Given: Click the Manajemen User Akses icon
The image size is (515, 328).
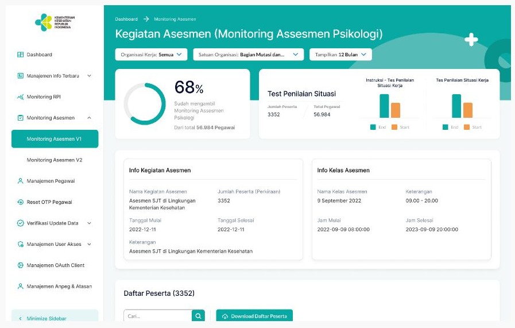Looking at the screenshot, I should [20, 244].
